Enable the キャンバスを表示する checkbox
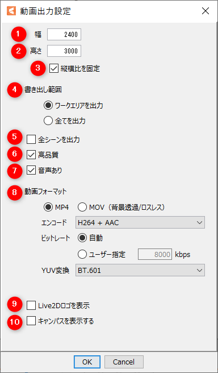The width and height of the screenshot is (218, 373). pos(31,322)
